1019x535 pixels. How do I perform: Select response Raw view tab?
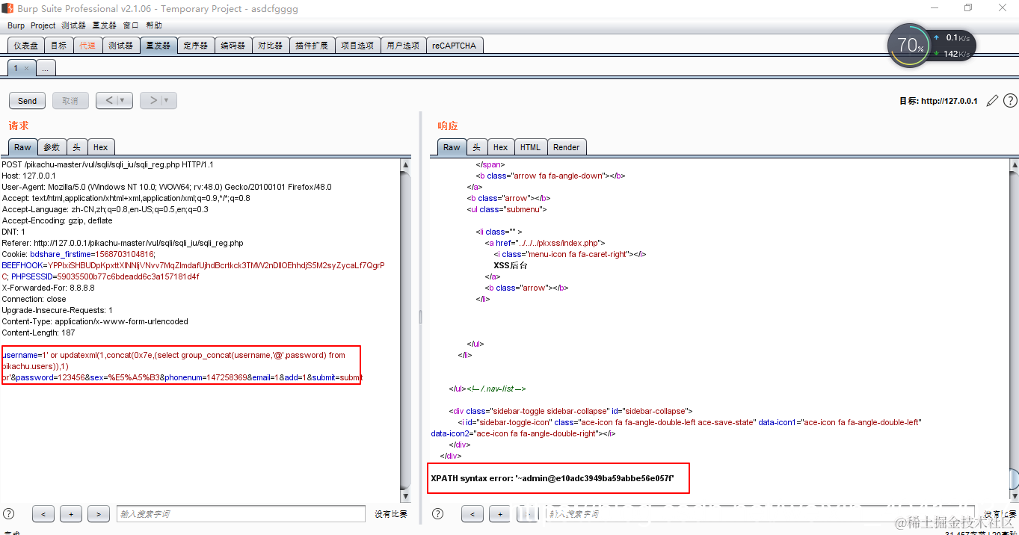[x=452, y=147]
